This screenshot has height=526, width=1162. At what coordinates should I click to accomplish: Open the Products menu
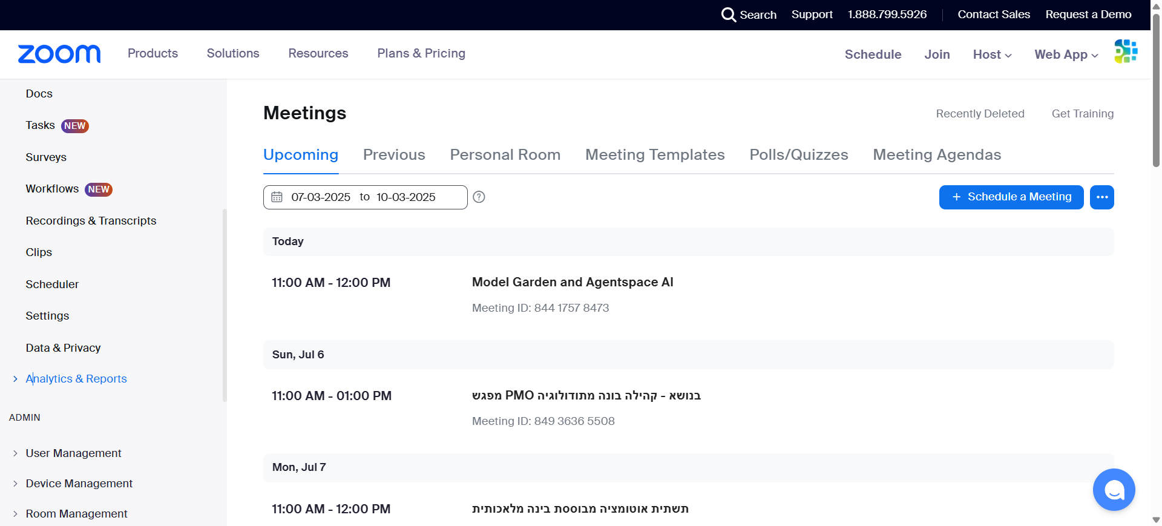(x=153, y=53)
